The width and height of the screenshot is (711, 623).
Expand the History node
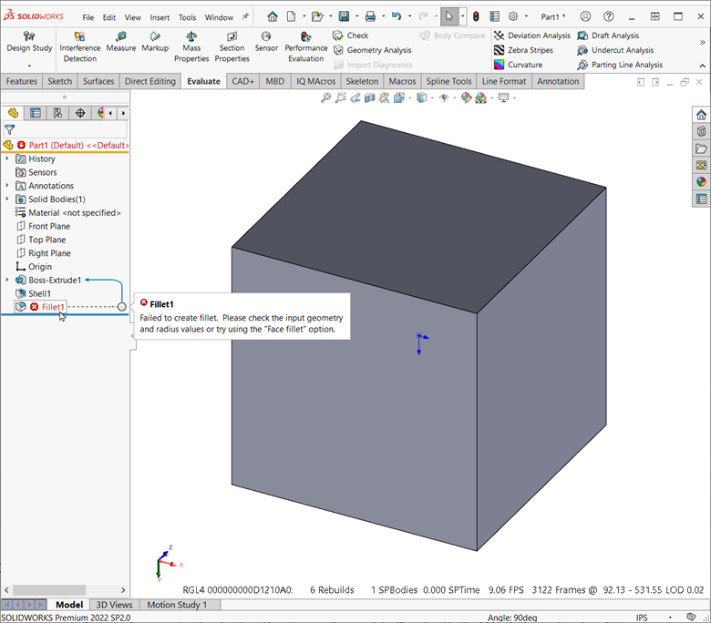pyautogui.click(x=6, y=159)
